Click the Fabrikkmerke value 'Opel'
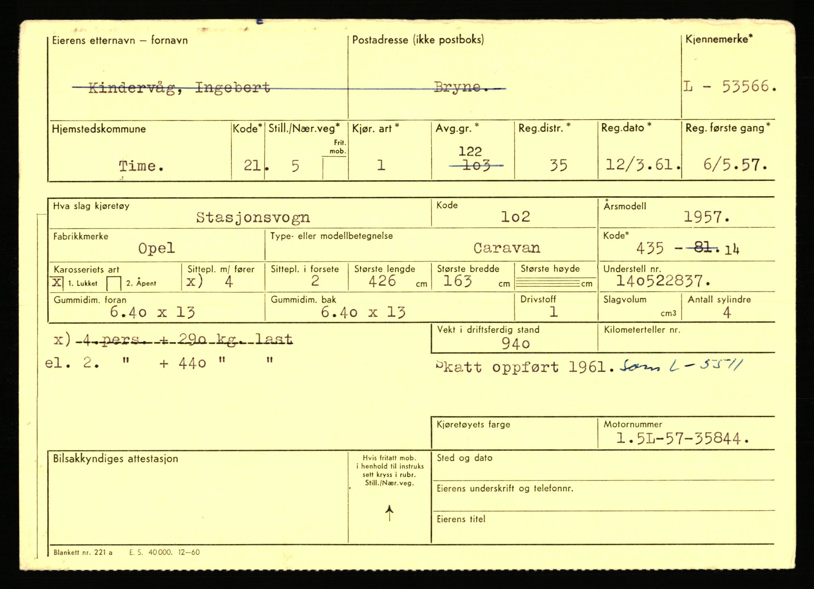Image resolution: width=814 pixels, height=589 pixels. pyautogui.click(x=156, y=248)
